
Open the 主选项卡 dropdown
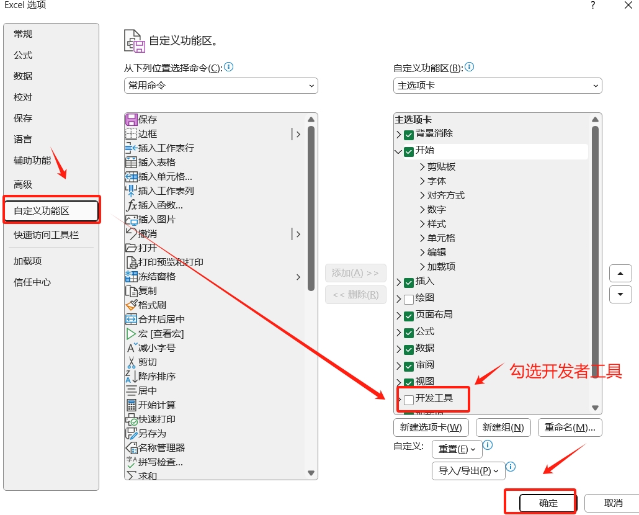pyautogui.click(x=498, y=86)
